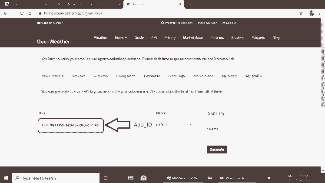Open the Weather nav item
This screenshot has width=325, height=183.
(100, 37)
